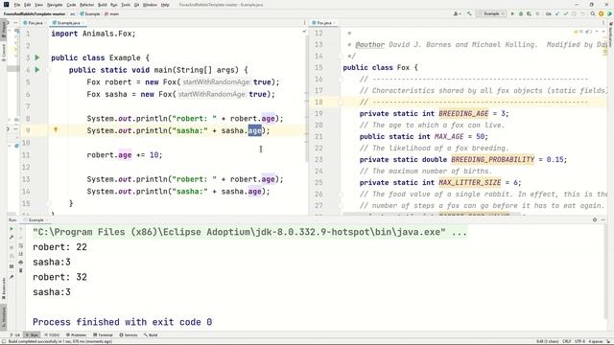This screenshot has width=614, height=345.
Task: Open the Build menu
Action: (103, 5)
